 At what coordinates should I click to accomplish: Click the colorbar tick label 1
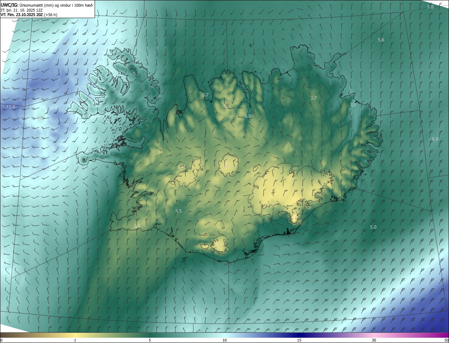coord(75,341)
